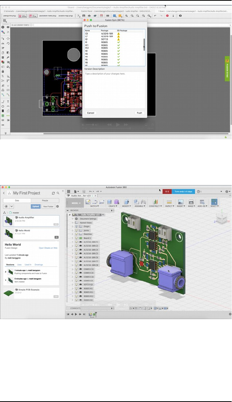
Task: Click the New Folder button
Action: point(48,206)
